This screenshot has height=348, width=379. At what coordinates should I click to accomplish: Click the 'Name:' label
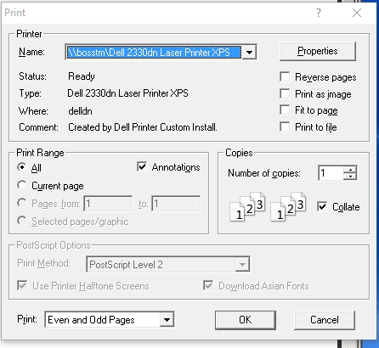coord(31,52)
